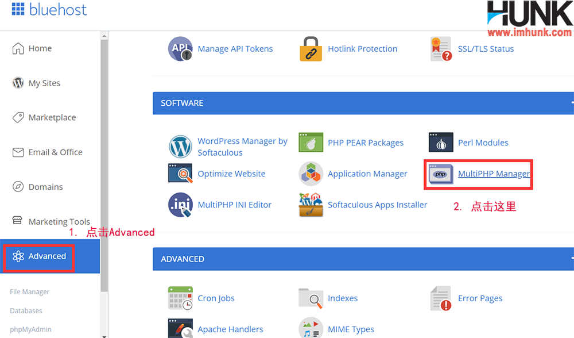Open the Softaculous Apps Installer link
The width and height of the screenshot is (574, 338).
pos(378,205)
